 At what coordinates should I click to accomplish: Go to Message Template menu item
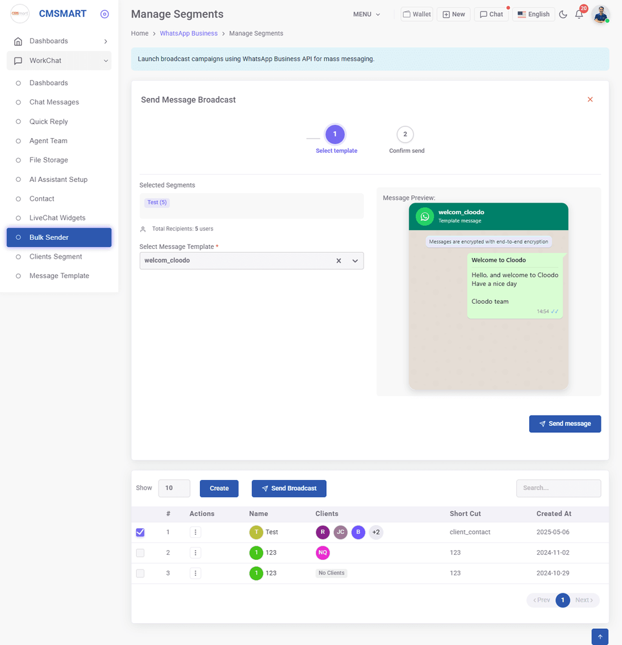[x=59, y=276]
